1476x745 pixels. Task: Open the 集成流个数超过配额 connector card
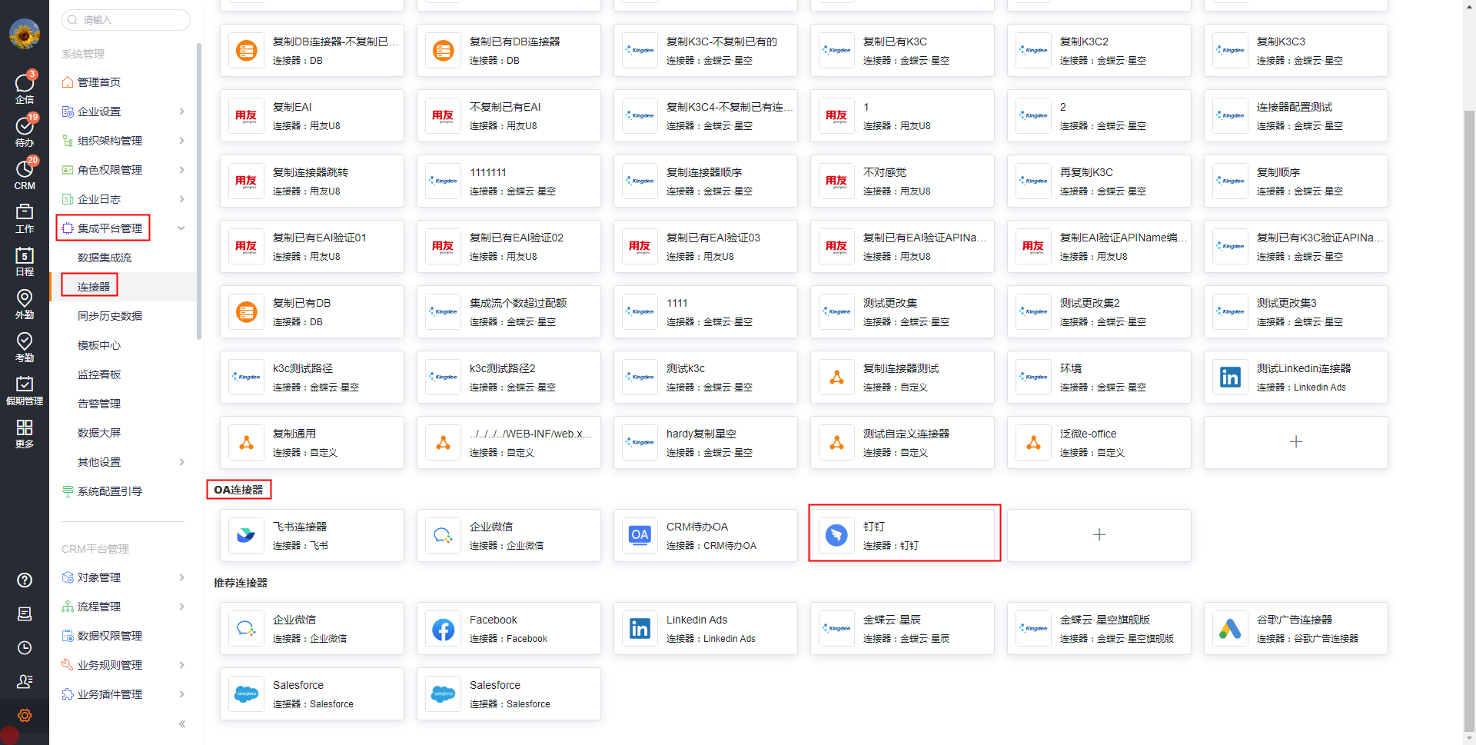509,311
